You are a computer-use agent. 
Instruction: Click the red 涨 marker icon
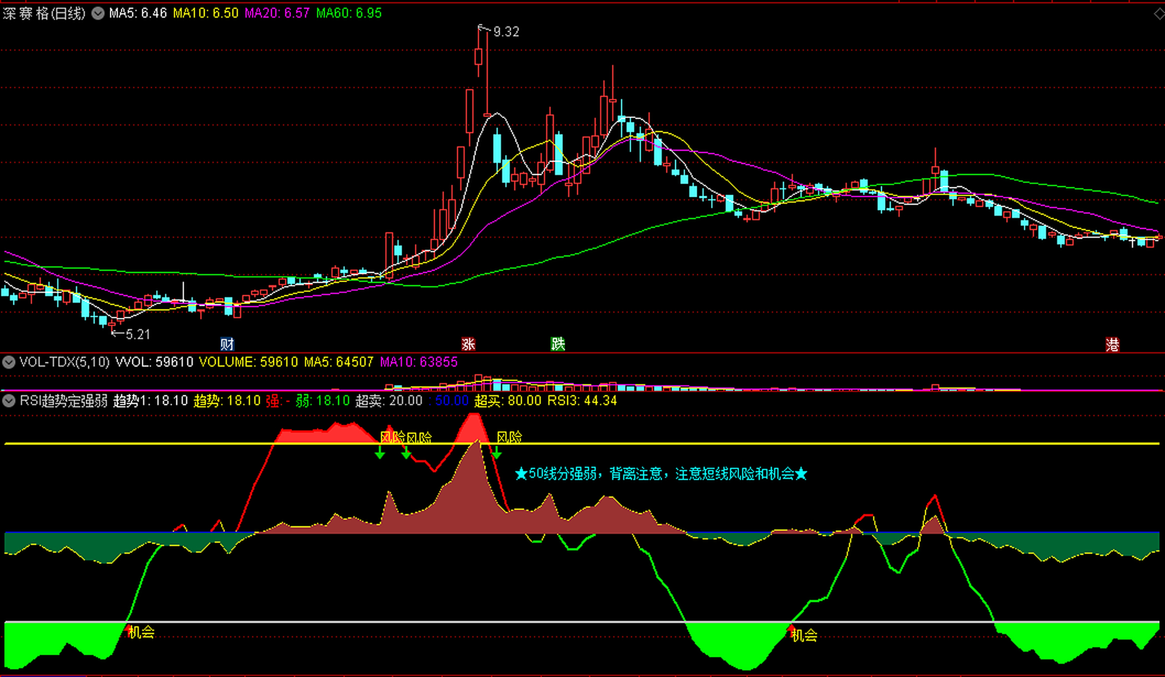pos(468,344)
